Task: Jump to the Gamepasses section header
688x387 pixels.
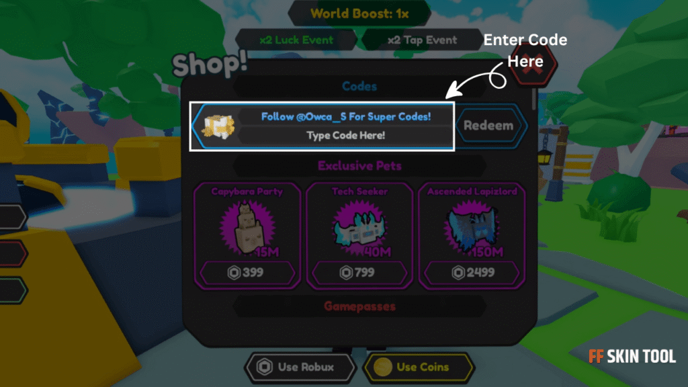Action: click(x=360, y=306)
